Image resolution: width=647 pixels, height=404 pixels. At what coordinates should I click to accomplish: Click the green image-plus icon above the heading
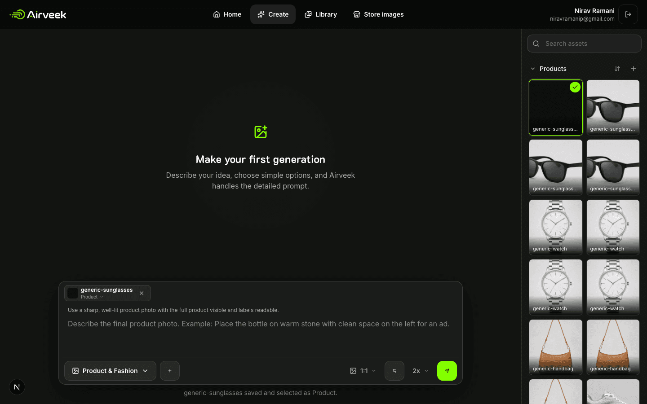(x=261, y=132)
